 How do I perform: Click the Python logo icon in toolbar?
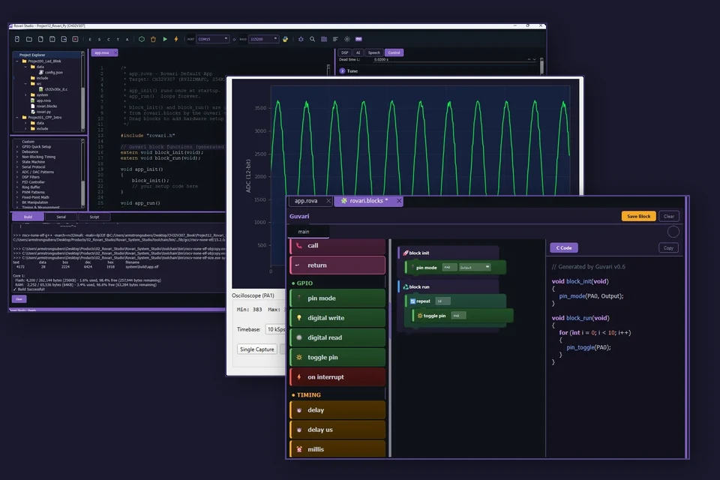285,40
